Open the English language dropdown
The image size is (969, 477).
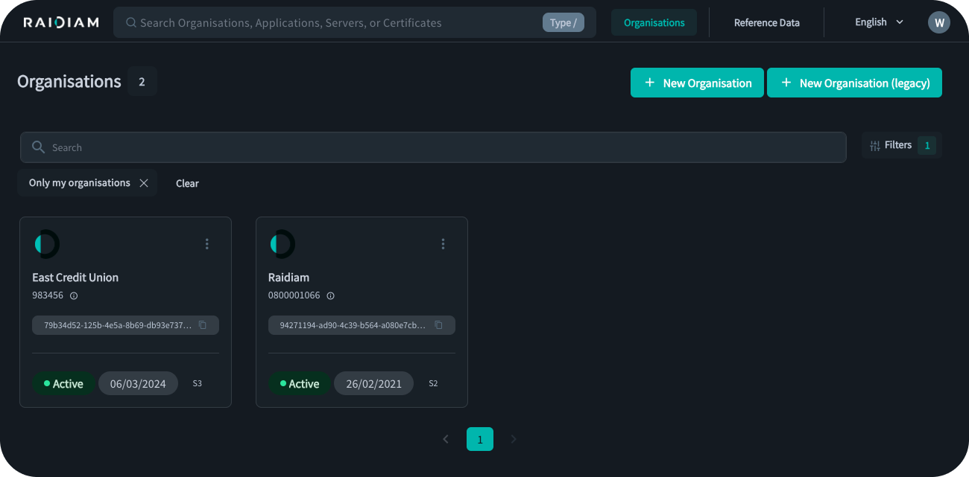[x=878, y=22]
